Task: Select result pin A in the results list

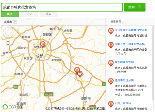Action: point(111,31)
